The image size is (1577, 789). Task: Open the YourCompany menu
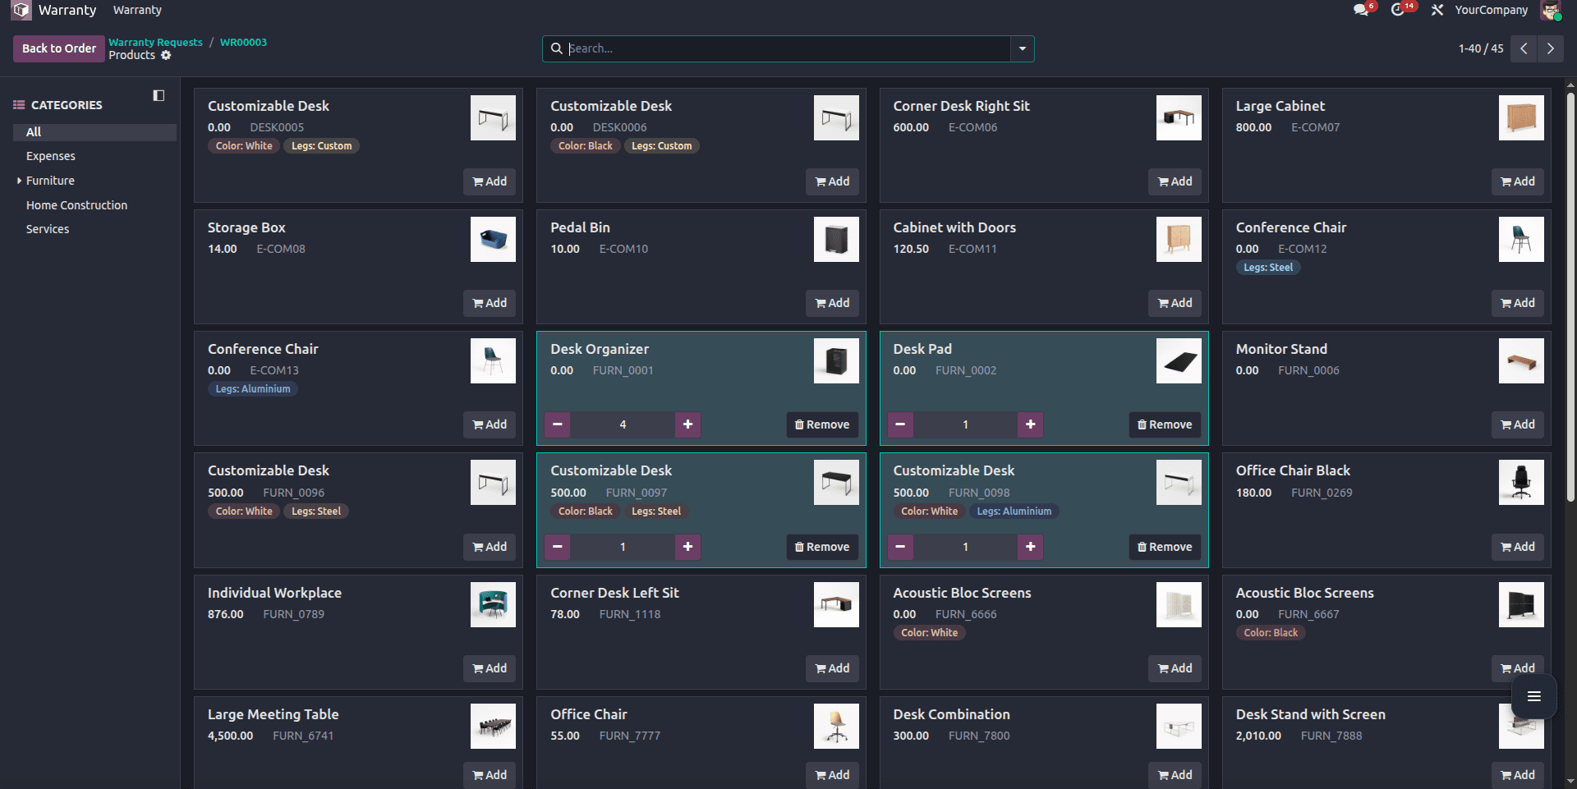(x=1491, y=10)
